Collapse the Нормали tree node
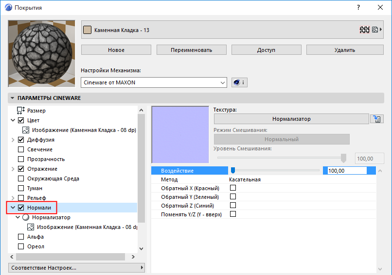 pyautogui.click(x=13, y=208)
